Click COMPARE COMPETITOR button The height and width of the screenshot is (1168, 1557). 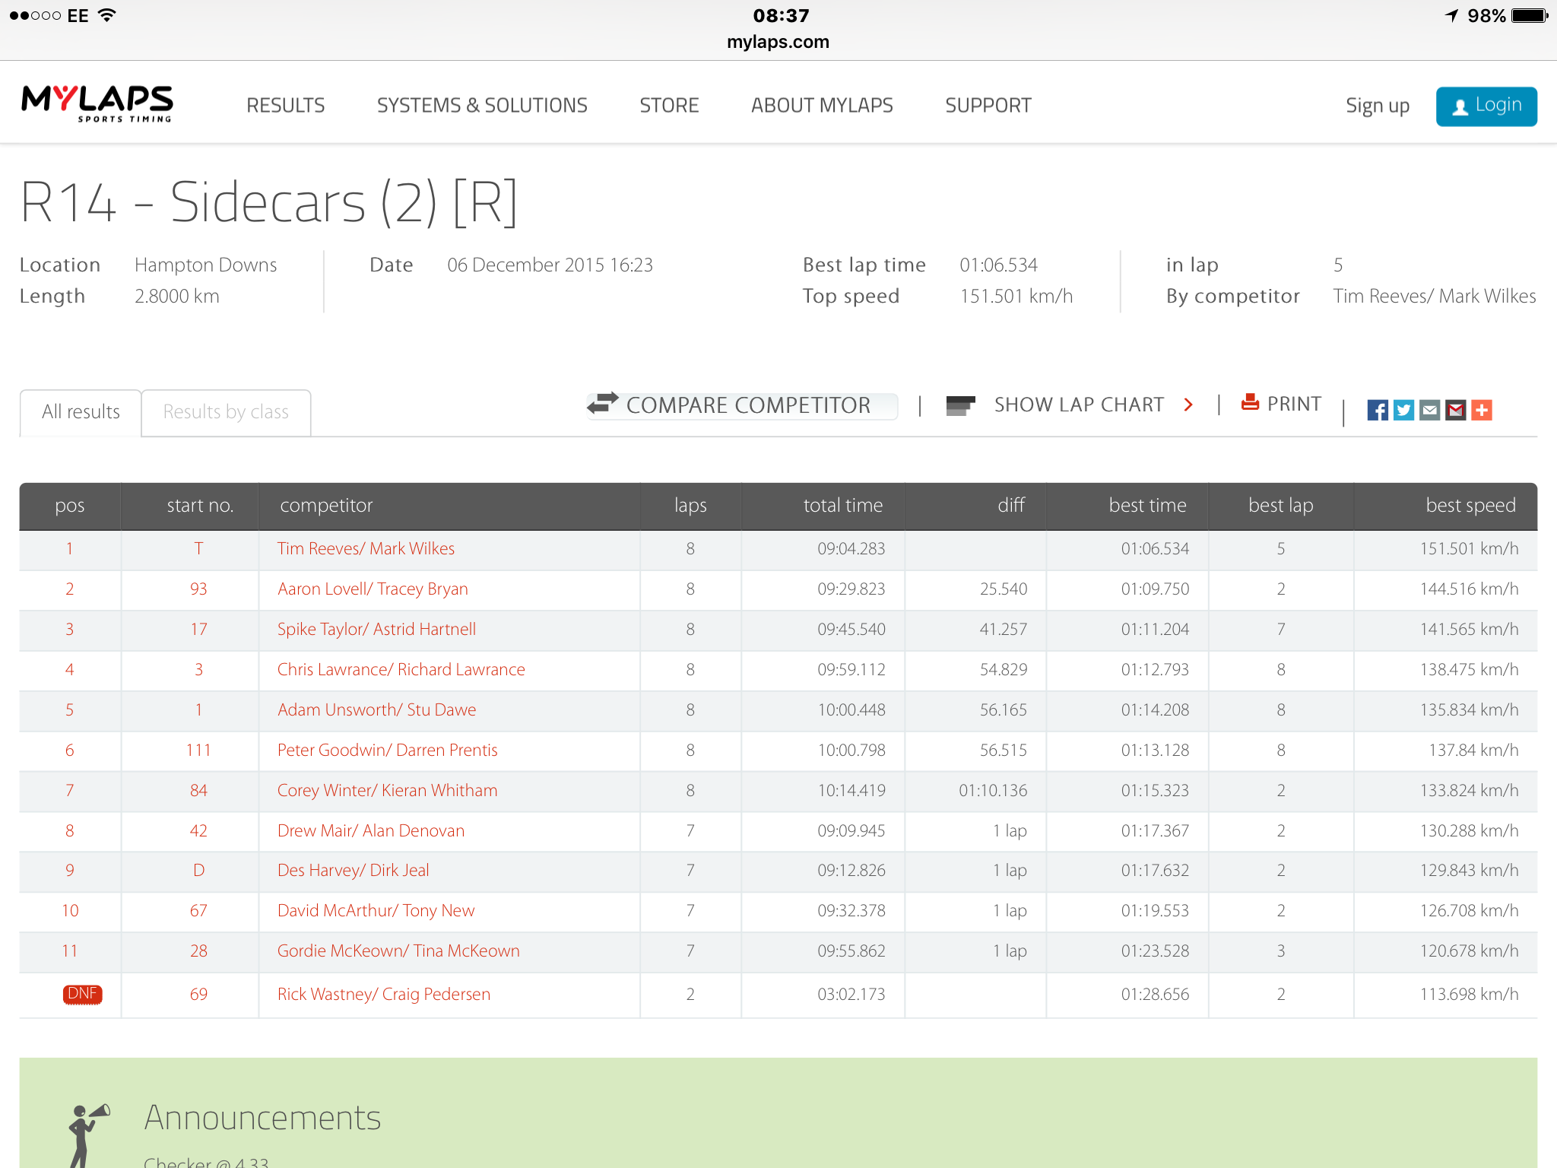(x=741, y=405)
